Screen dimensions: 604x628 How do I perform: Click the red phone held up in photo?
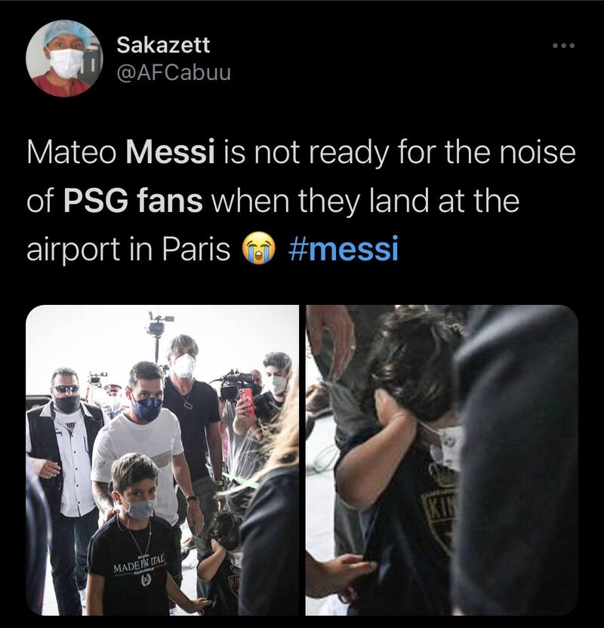[x=247, y=401]
